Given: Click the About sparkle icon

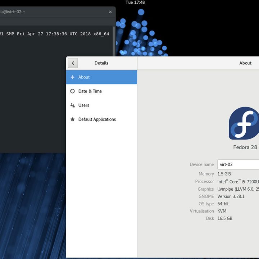Looking at the screenshot, I should [73, 77].
